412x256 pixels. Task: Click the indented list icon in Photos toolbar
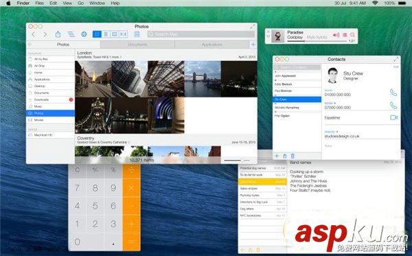point(71,34)
